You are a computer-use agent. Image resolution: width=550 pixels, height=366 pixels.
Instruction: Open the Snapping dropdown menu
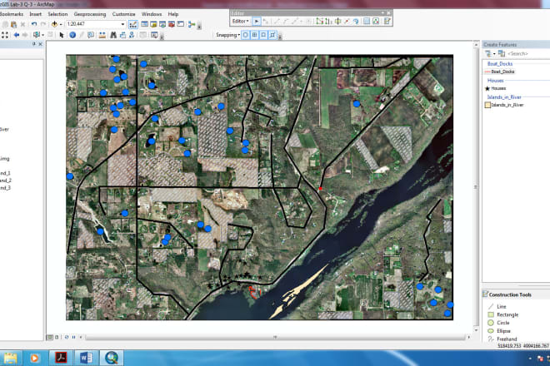click(227, 35)
